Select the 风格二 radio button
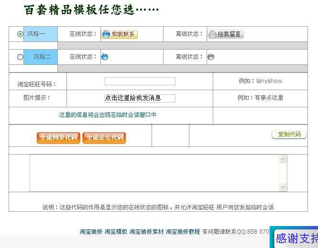 click(x=20, y=57)
